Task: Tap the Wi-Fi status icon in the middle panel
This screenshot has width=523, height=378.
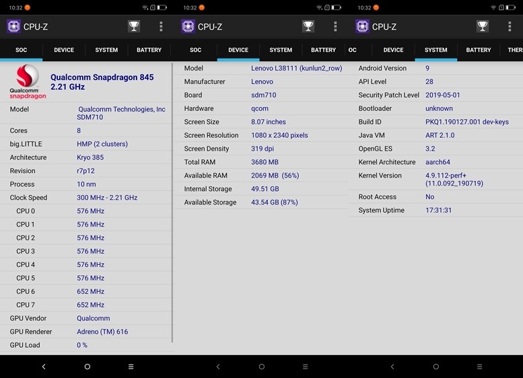Action: (x=319, y=7)
